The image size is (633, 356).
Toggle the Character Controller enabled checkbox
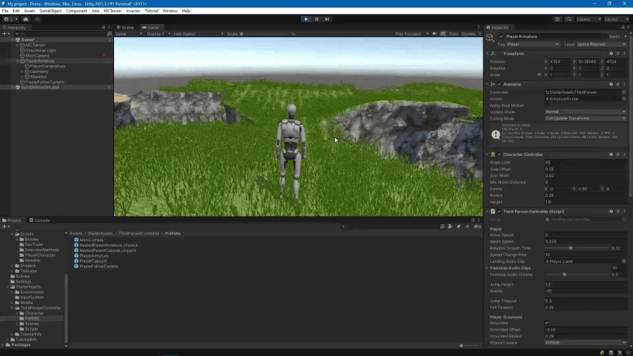coord(499,154)
